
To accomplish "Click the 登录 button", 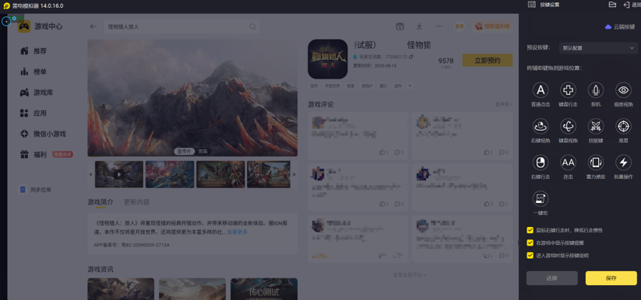I will click(460, 26).
